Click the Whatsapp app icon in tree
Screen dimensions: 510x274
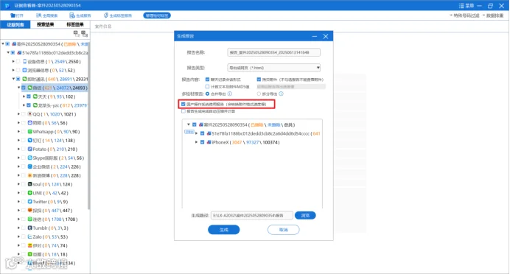[x=29, y=132]
